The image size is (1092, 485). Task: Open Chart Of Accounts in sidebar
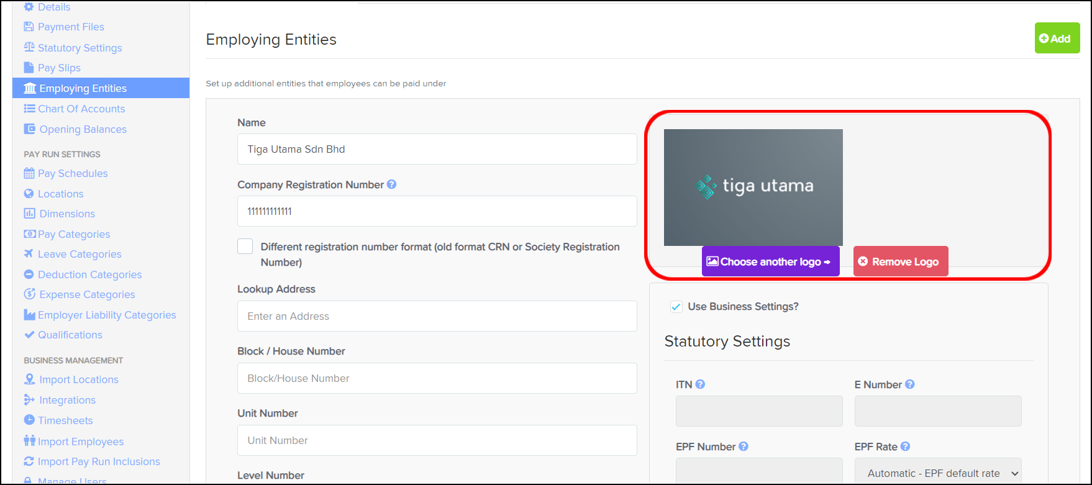point(81,109)
